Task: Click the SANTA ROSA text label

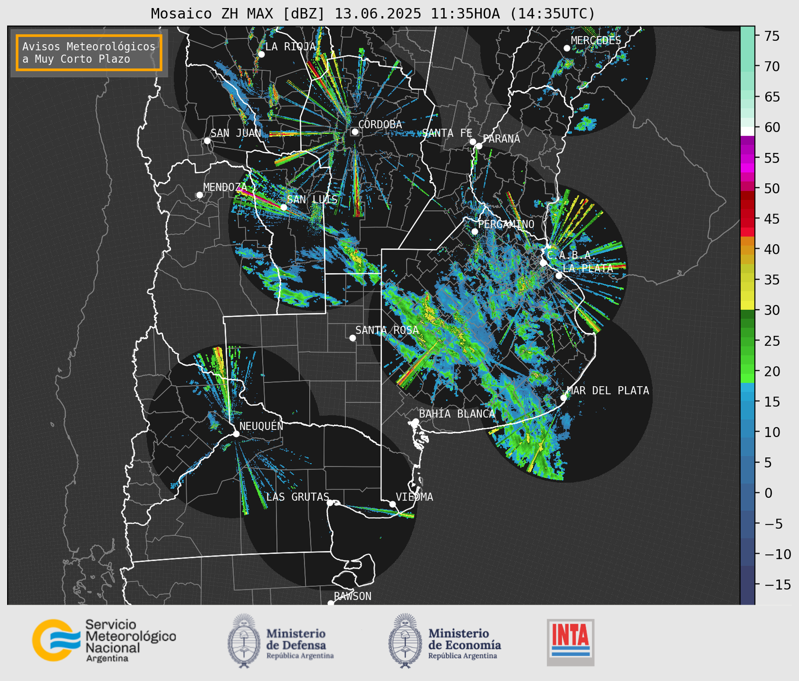Action: click(387, 330)
